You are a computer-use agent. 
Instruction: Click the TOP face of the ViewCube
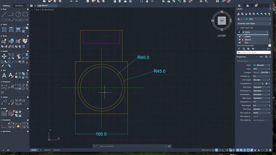[222, 21]
